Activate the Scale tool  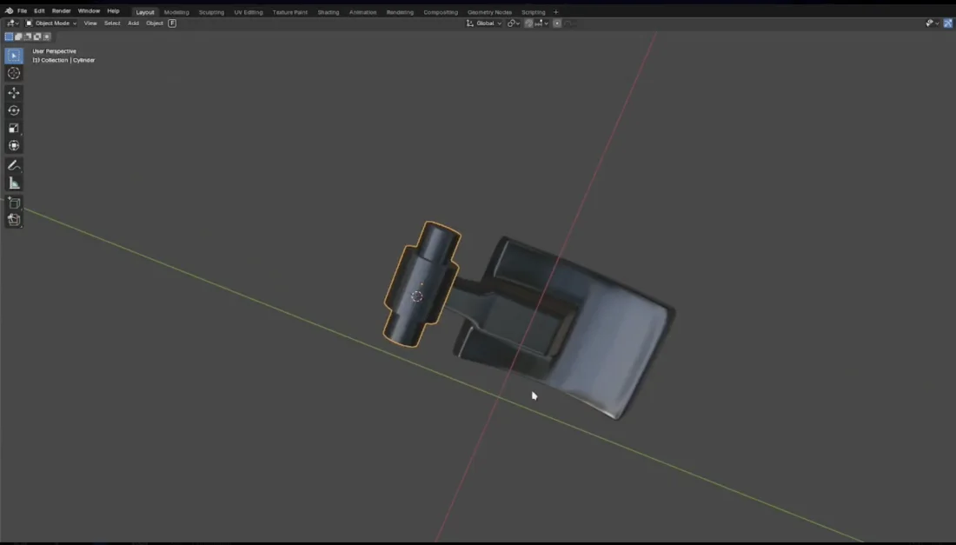click(x=13, y=128)
